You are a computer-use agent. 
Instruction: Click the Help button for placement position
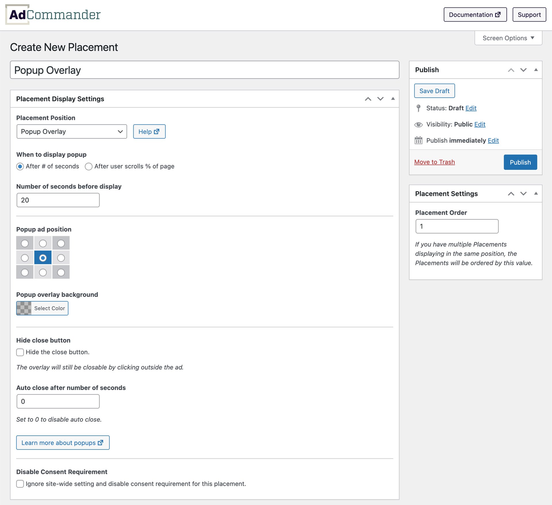[x=149, y=131]
